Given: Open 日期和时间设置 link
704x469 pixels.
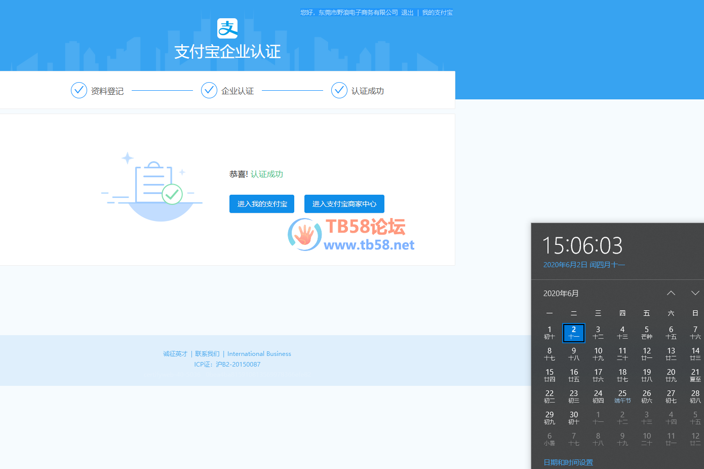Looking at the screenshot, I should (568, 462).
